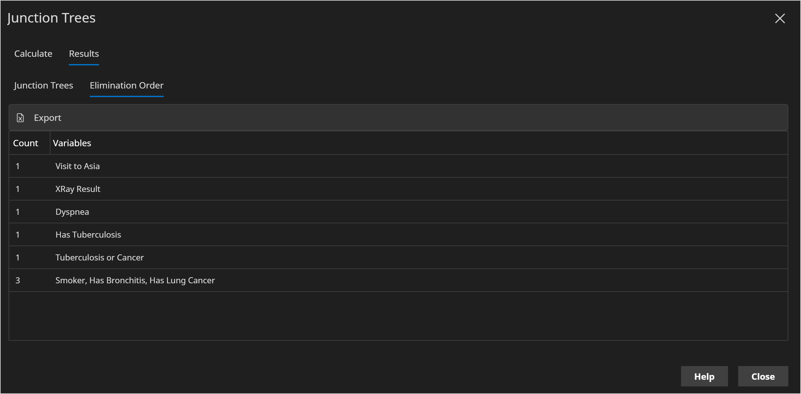This screenshot has height=394, width=801.
Task: Select the Elimination Order sub-tab
Action: coord(127,85)
